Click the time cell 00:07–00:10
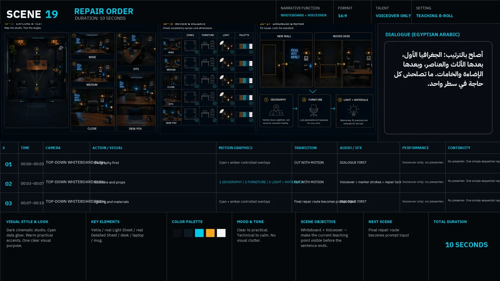 (x=32, y=203)
